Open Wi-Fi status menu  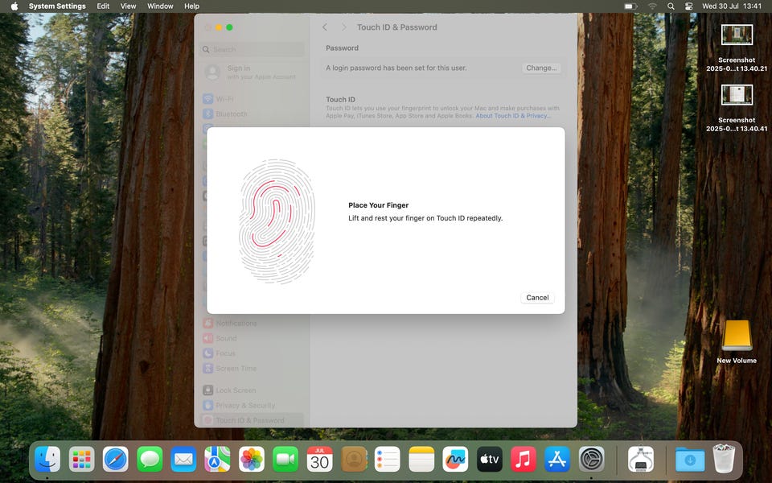pyautogui.click(x=652, y=6)
